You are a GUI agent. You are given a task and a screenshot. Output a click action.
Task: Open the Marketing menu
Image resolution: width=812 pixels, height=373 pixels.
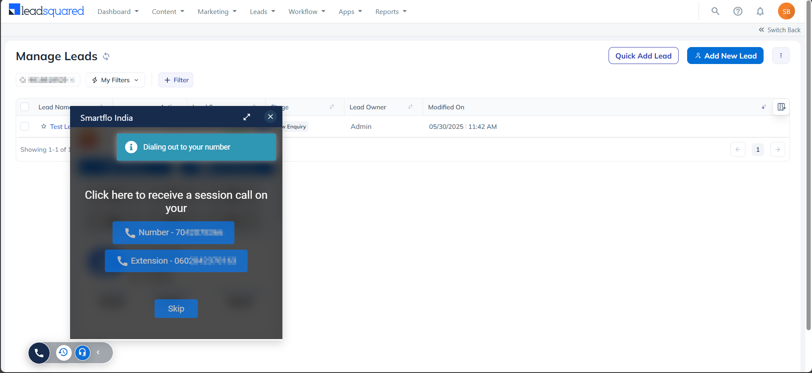[217, 11]
